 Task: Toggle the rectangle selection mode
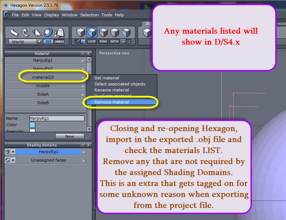[123, 42]
